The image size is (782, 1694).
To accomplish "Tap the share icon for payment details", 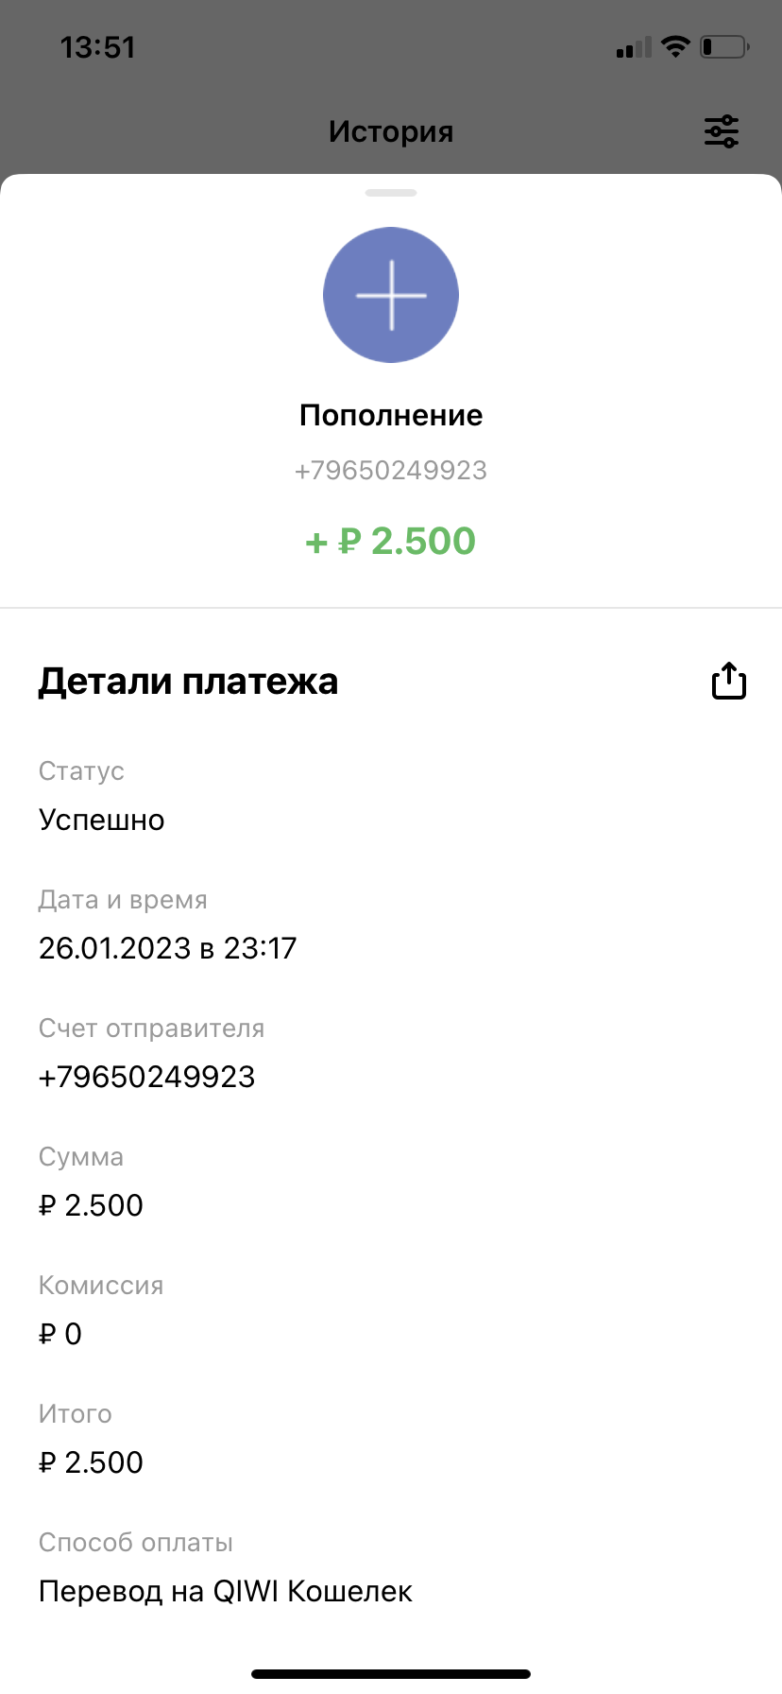I will (x=728, y=681).
